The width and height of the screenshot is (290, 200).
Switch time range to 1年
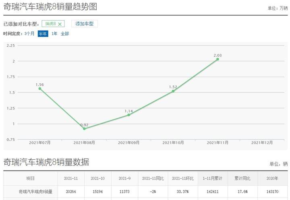coord(54,34)
